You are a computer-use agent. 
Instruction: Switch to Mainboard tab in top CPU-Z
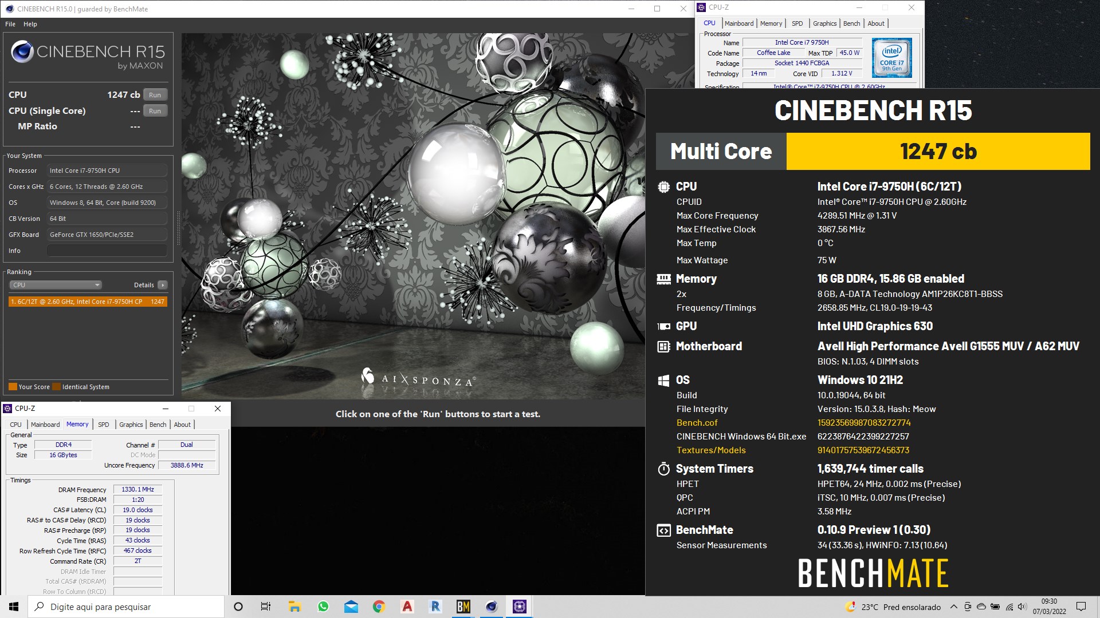pyautogui.click(x=739, y=23)
